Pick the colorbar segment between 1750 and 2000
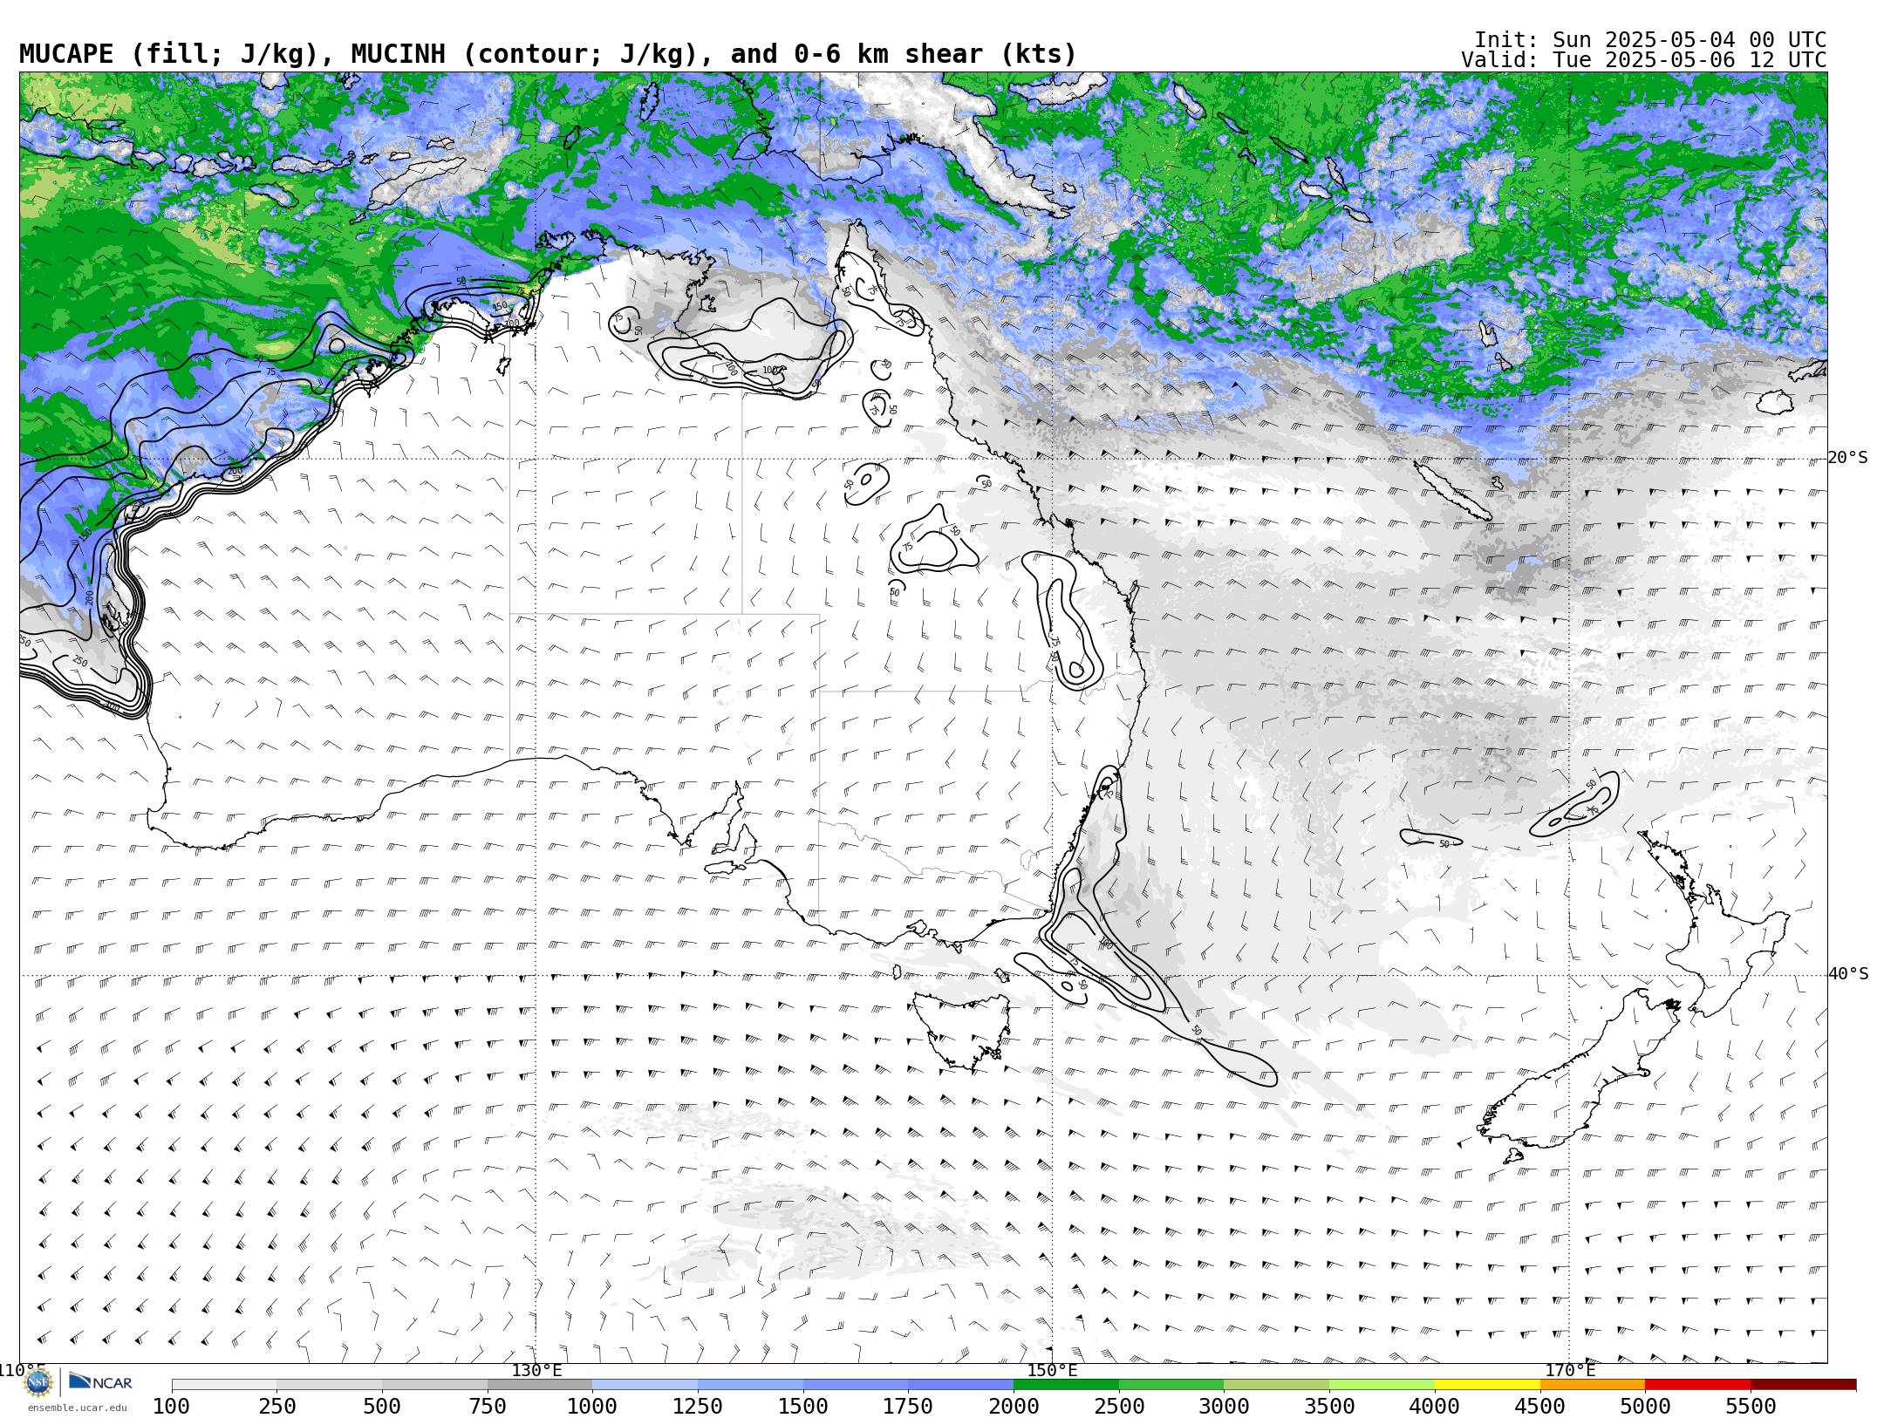The width and height of the screenshot is (1884, 1418). (x=961, y=1385)
